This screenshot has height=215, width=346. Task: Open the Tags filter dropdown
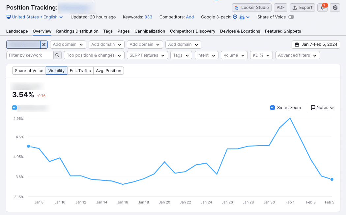[x=181, y=55]
